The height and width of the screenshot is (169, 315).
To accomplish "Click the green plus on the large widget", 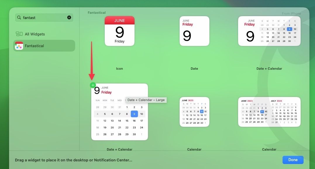I will pyautogui.click(x=93, y=85).
